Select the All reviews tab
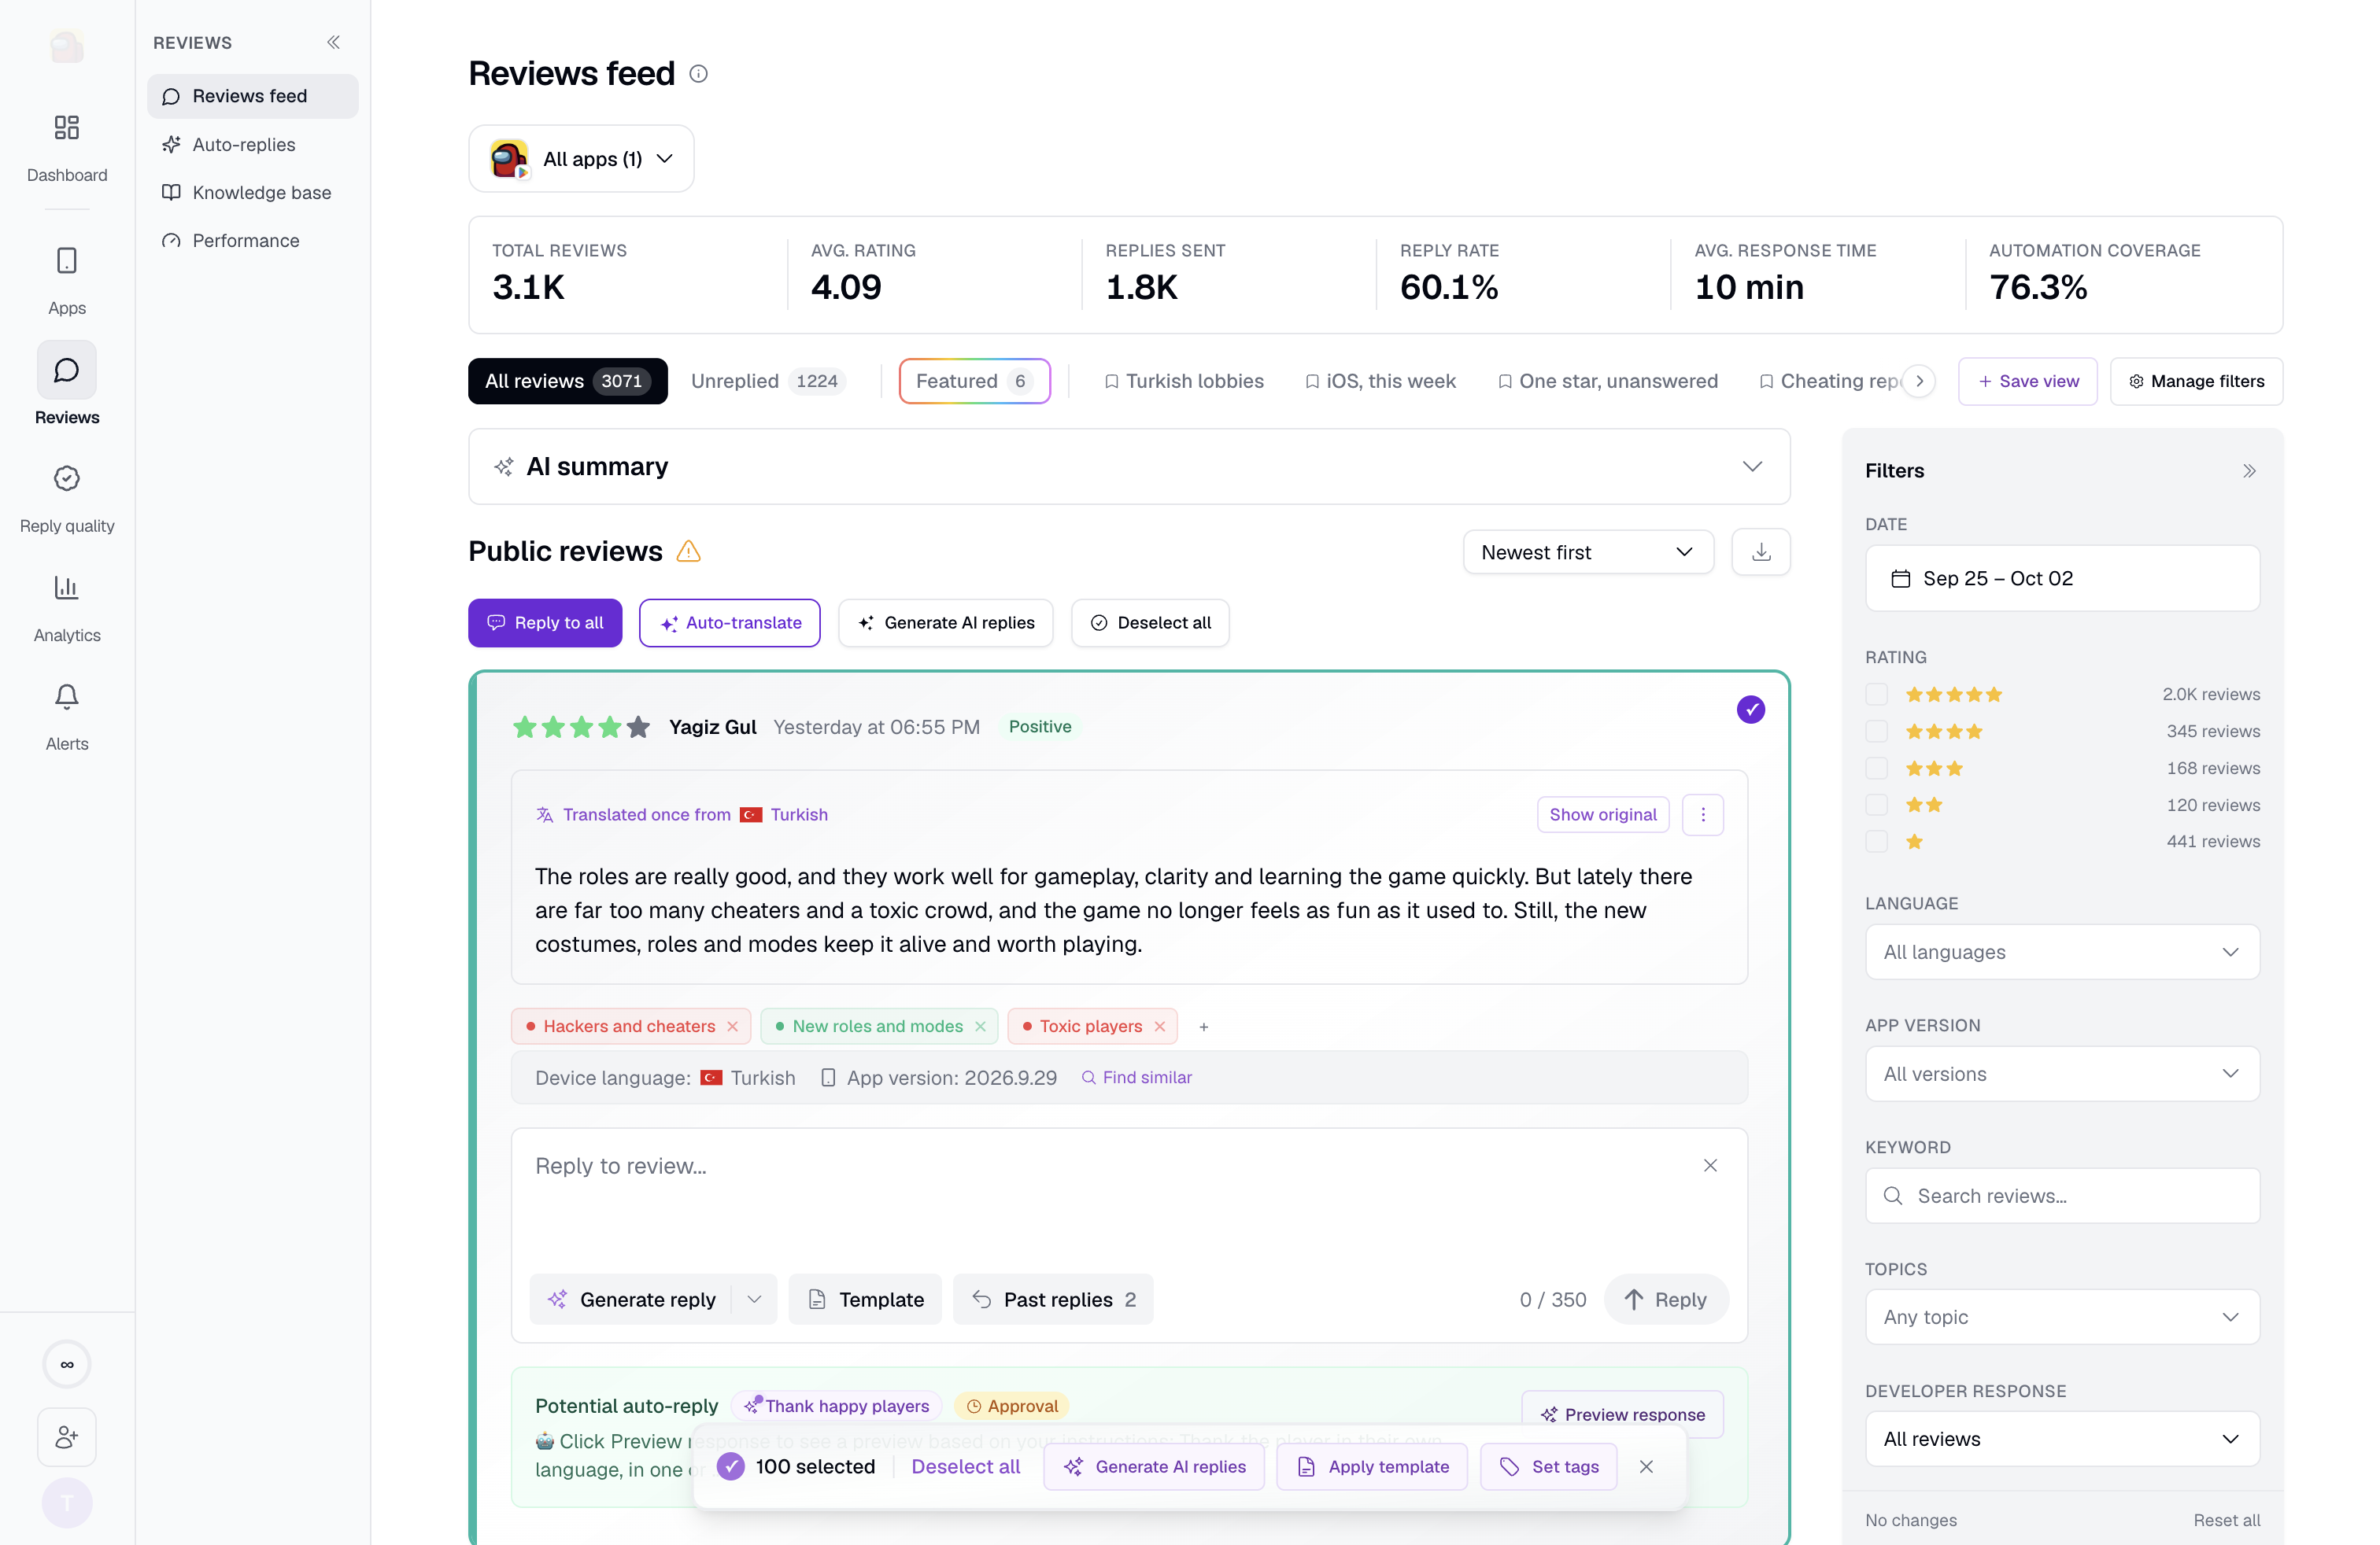 coord(567,381)
